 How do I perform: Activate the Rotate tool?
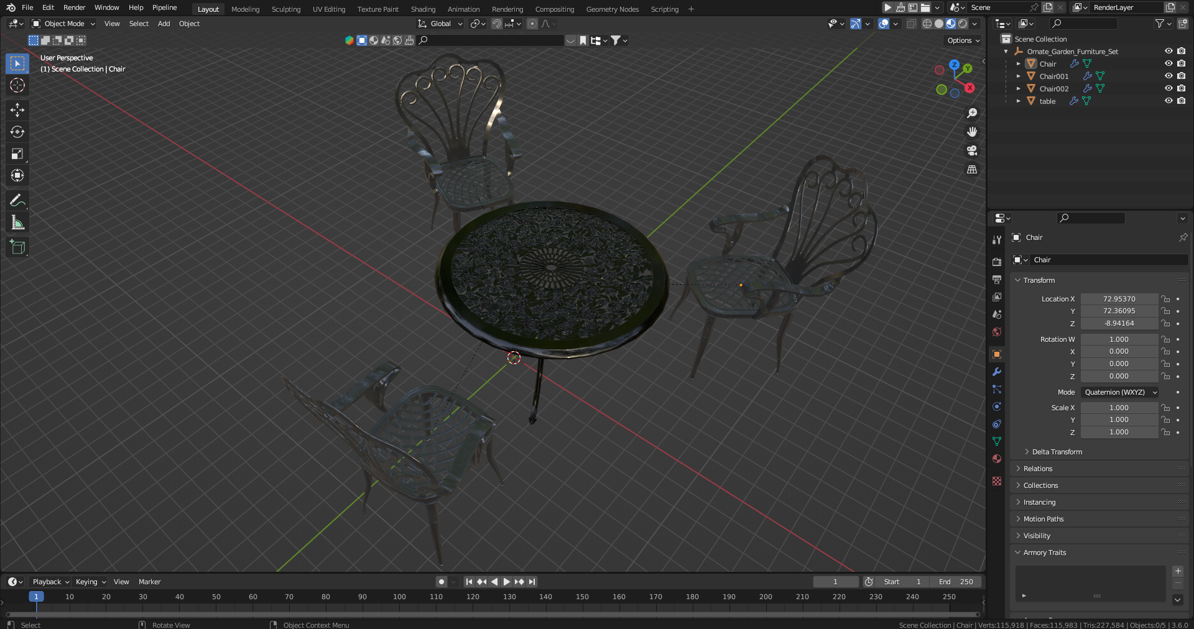pos(17,132)
